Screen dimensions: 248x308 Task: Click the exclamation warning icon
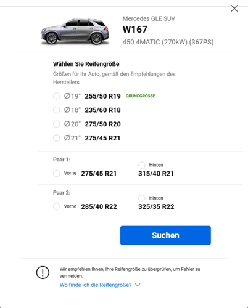click(x=43, y=272)
